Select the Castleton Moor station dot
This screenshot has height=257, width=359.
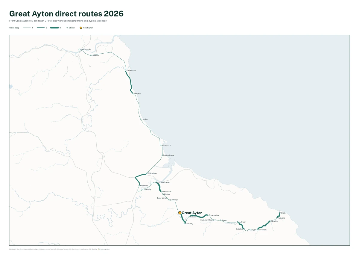click(x=214, y=220)
